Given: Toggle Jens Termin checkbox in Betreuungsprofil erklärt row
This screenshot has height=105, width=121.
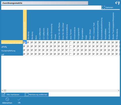Looking at the screenshot, I should point(70,43).
